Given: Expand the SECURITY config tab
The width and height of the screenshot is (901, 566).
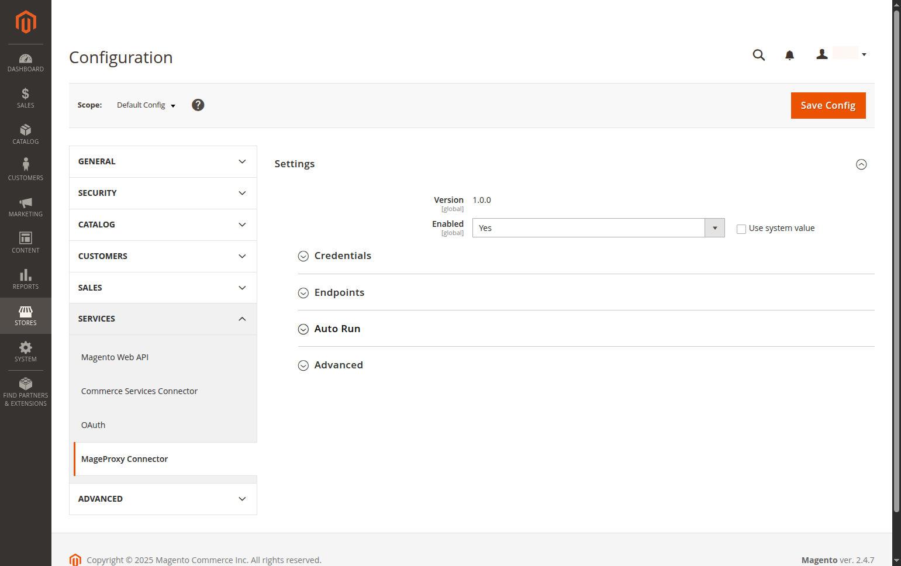Looking at the screenshot, I should click(x=163, y=193).
